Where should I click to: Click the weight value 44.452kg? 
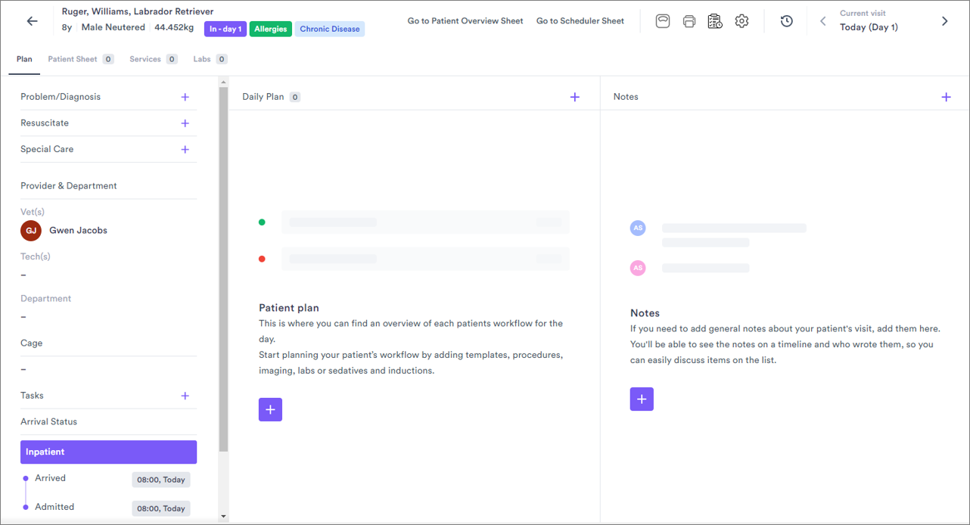(174, 27)
